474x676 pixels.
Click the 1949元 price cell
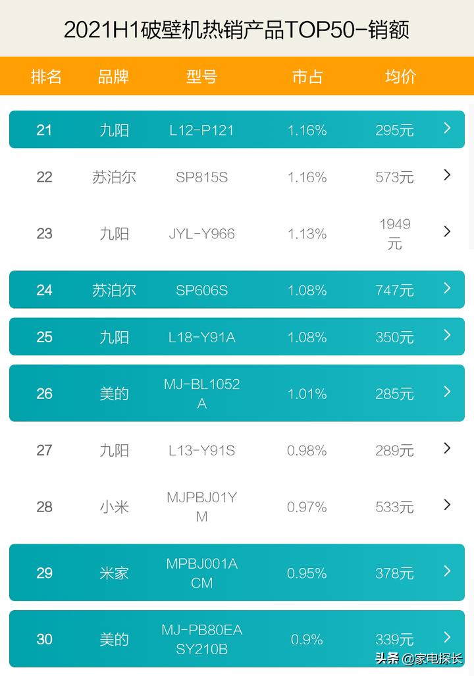tap(394, 234)
